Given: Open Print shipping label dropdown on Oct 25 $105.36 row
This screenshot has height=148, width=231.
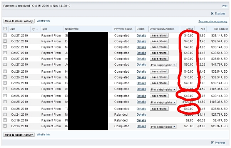Looking at the screenshot, I should [x=163, y=102].
